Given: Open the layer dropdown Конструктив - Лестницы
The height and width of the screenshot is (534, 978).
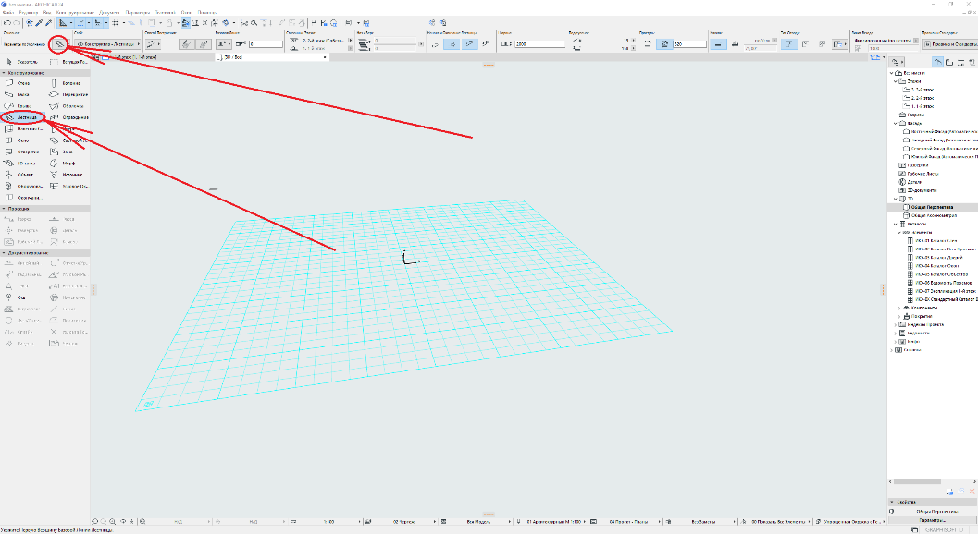Looking at the screenshot, I should coord(108,44).
